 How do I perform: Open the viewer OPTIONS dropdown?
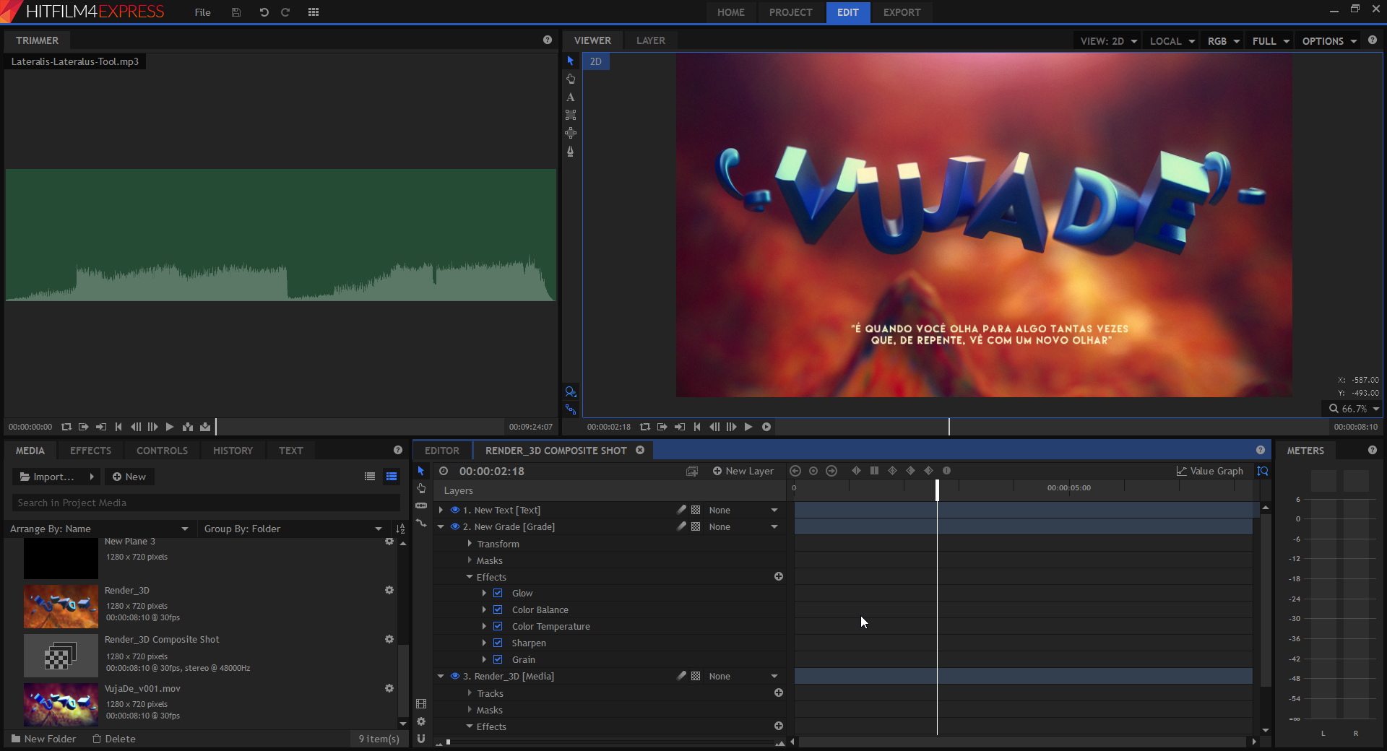[1329, 41]
